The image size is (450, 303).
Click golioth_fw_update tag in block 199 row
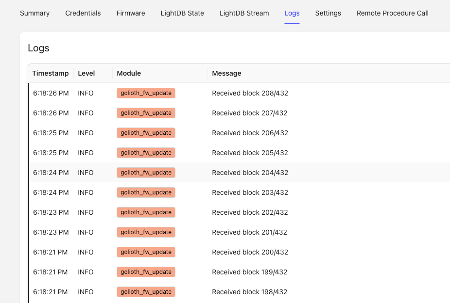click(146, 272)
